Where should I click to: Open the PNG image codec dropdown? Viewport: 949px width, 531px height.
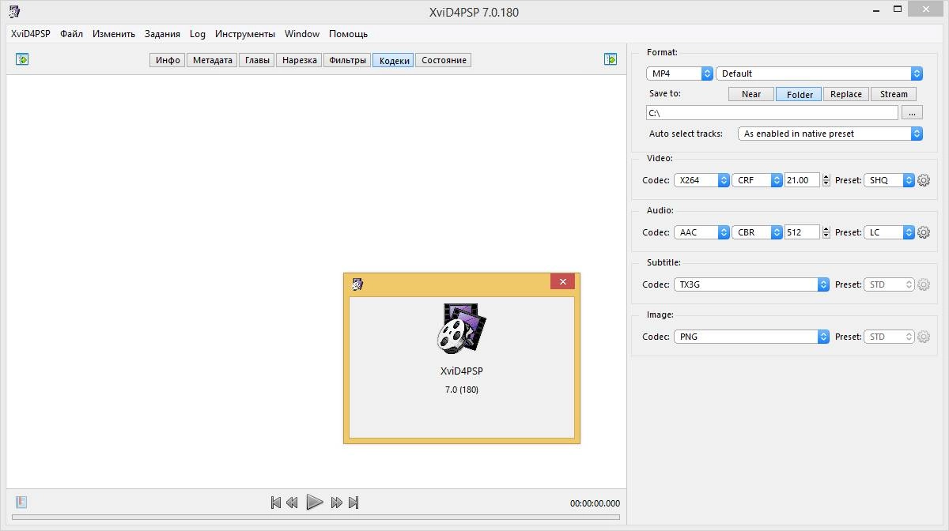click(751, 337)
